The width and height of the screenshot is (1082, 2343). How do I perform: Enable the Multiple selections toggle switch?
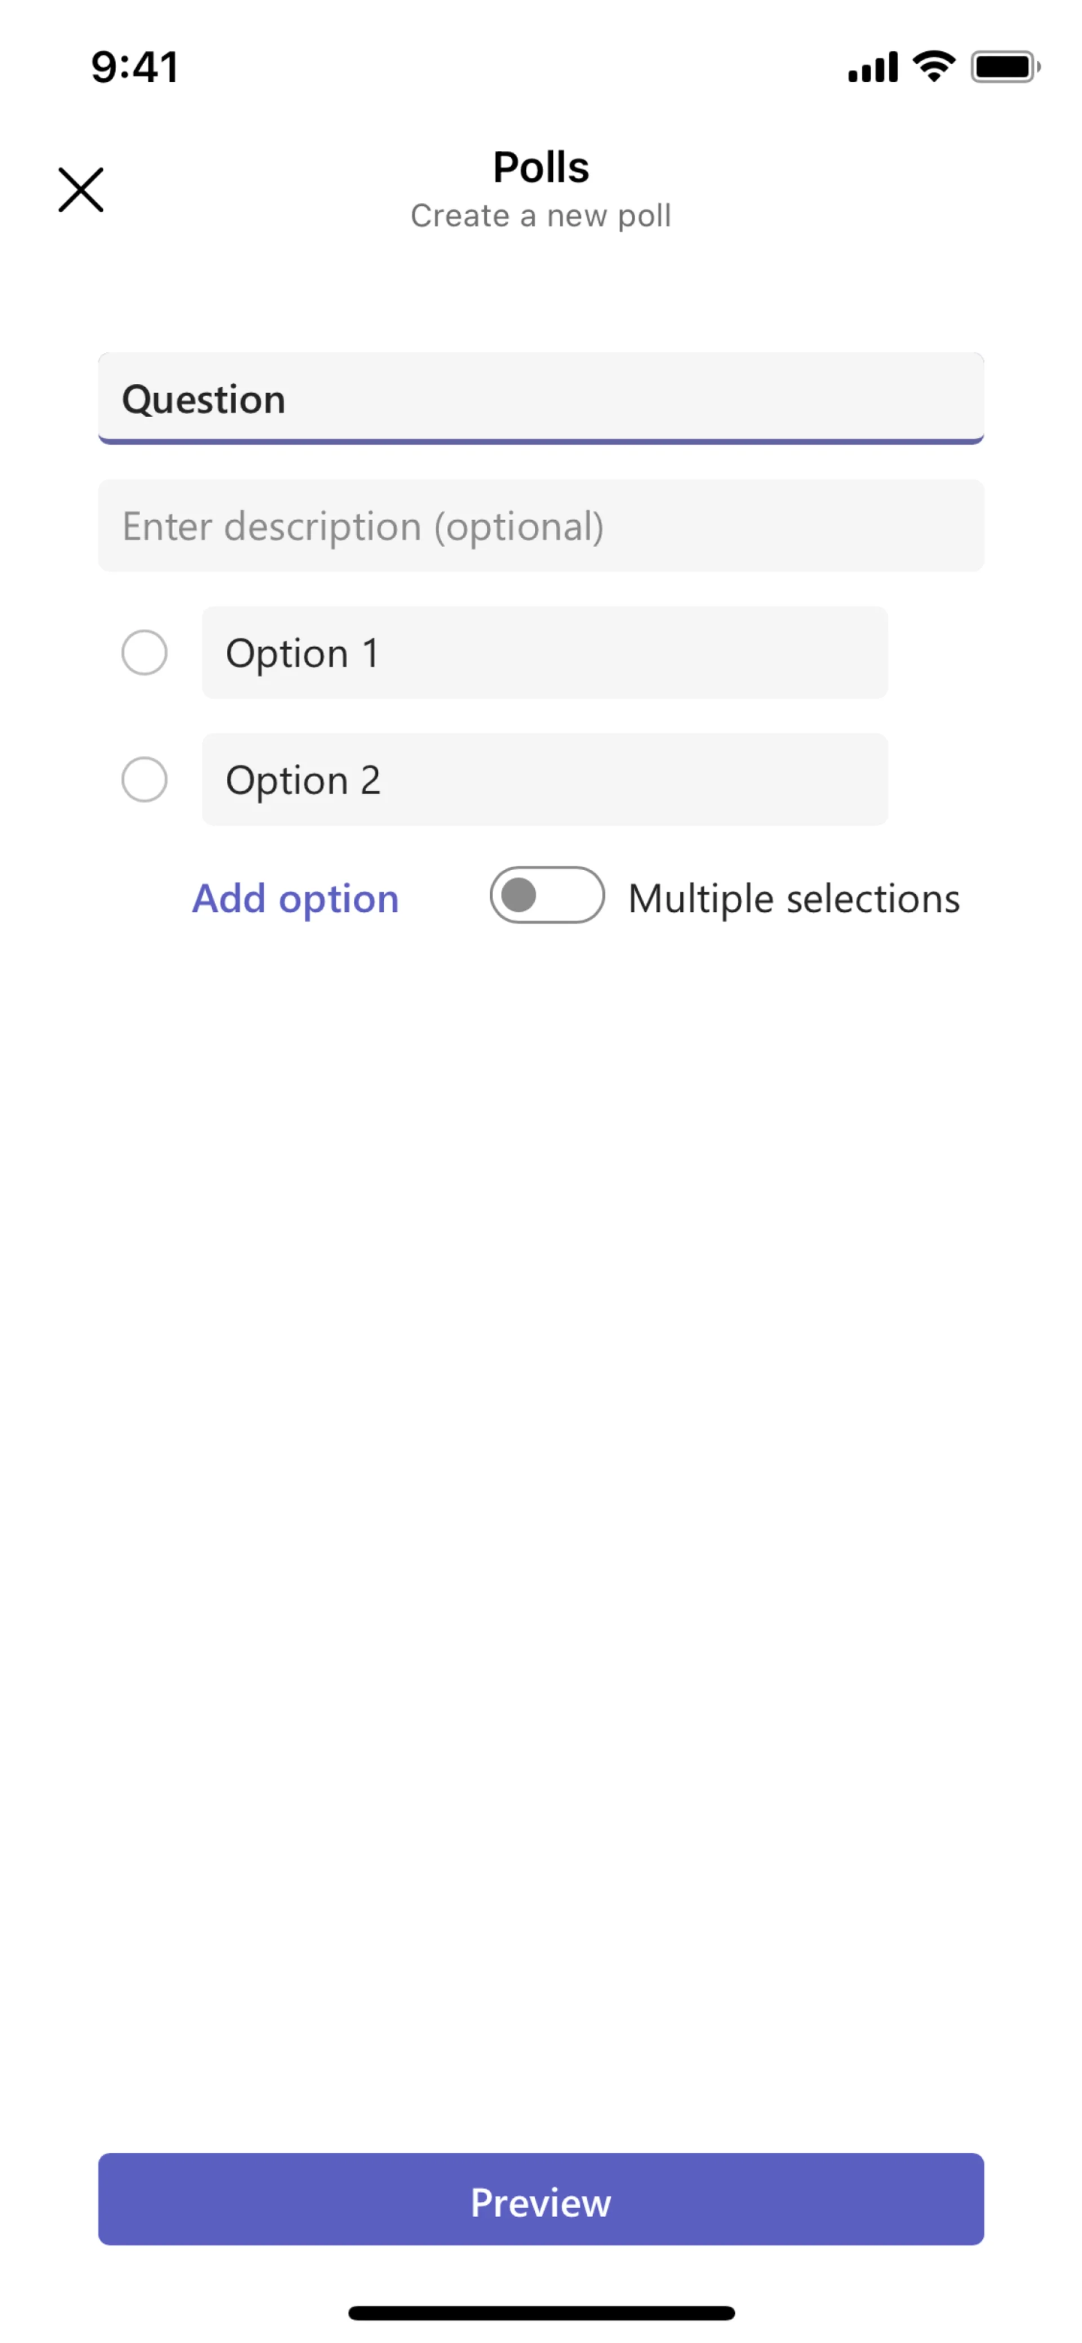[547, 895]
